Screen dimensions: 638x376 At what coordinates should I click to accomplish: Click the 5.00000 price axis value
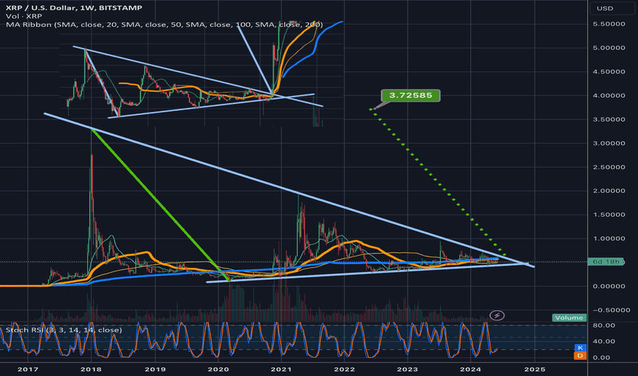point(609,48)
